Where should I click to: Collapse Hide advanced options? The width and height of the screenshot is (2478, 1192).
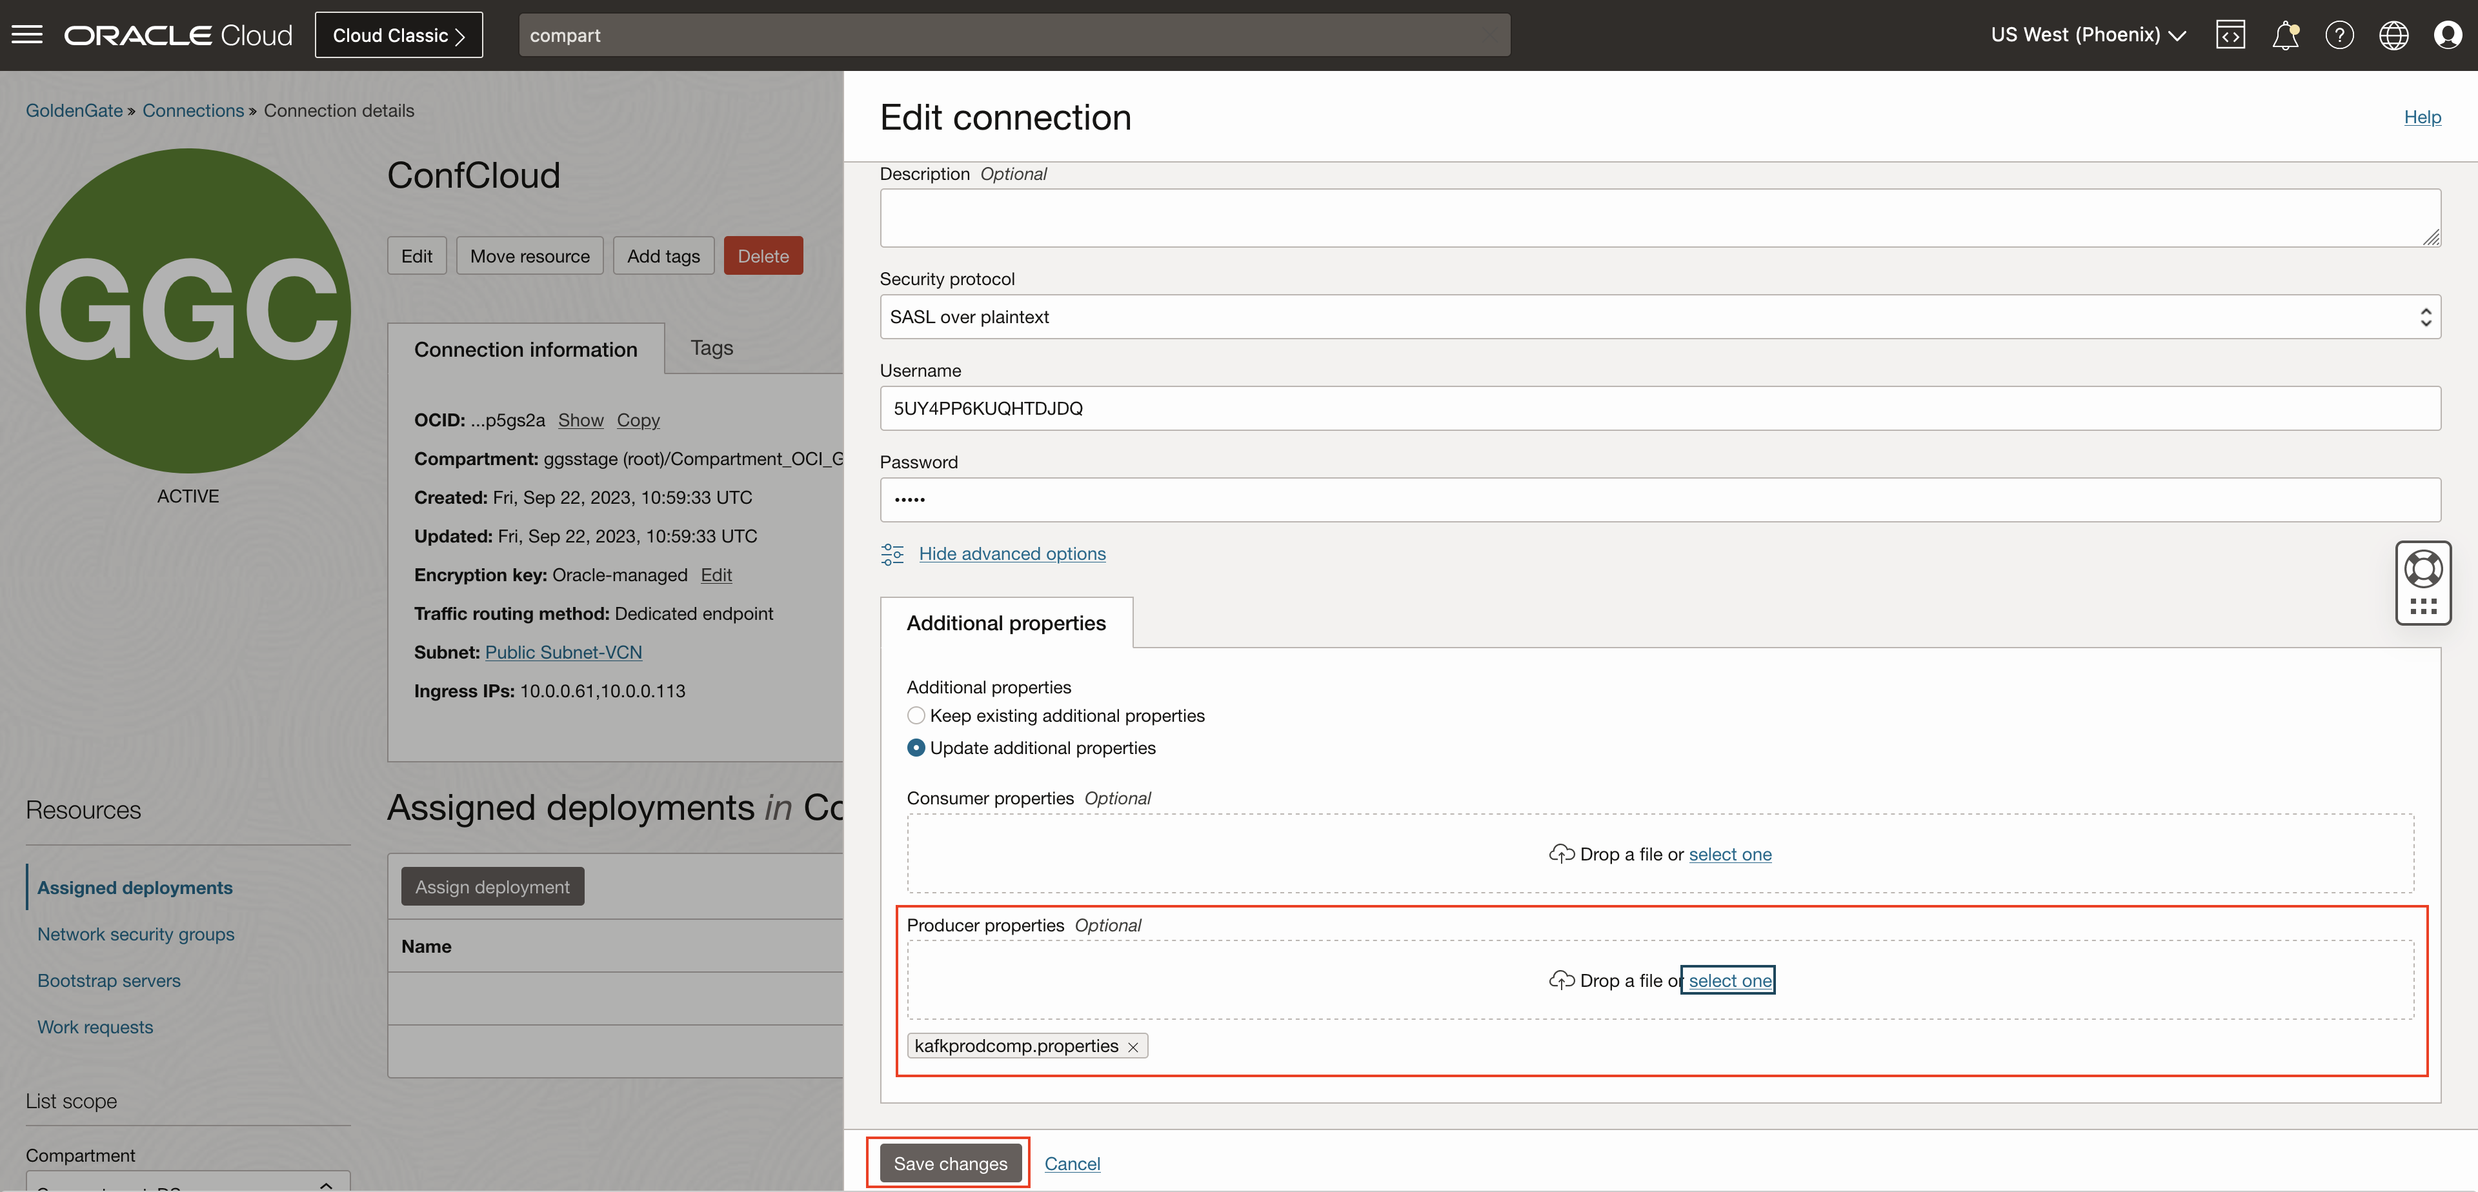click(x=1012, y=553)
